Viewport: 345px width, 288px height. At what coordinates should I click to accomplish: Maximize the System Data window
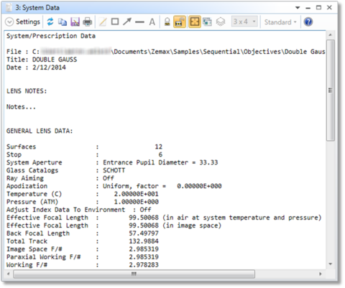[x=318, y=8]
